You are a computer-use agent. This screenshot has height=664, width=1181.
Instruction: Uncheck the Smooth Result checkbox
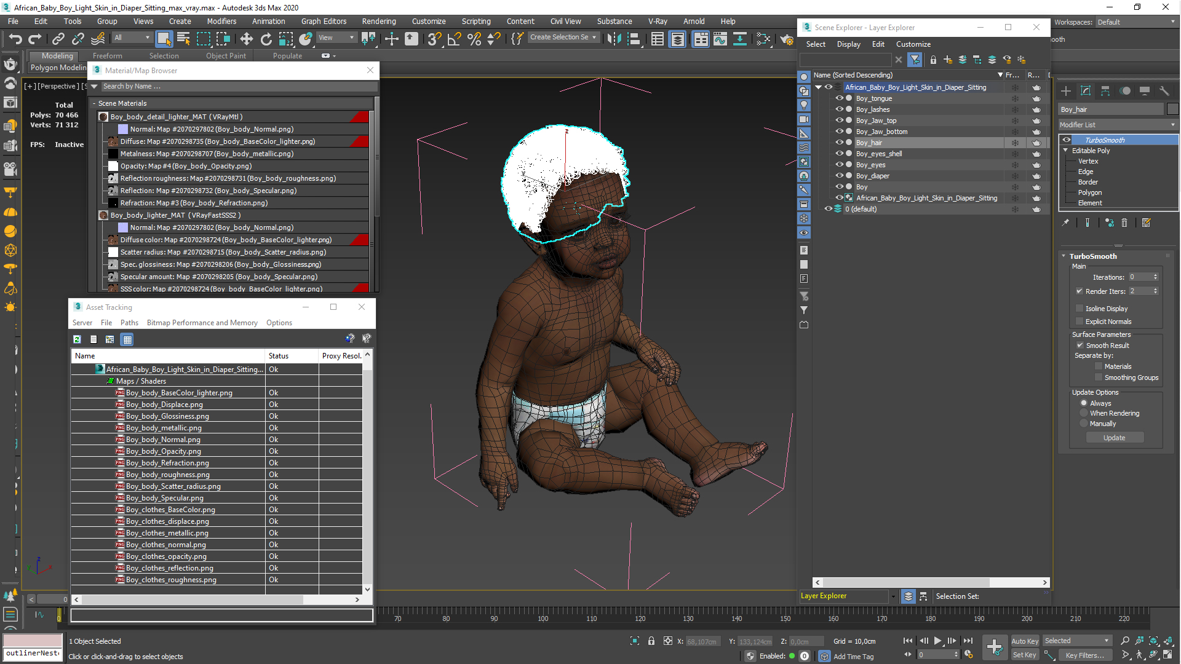coord(1080,346)
